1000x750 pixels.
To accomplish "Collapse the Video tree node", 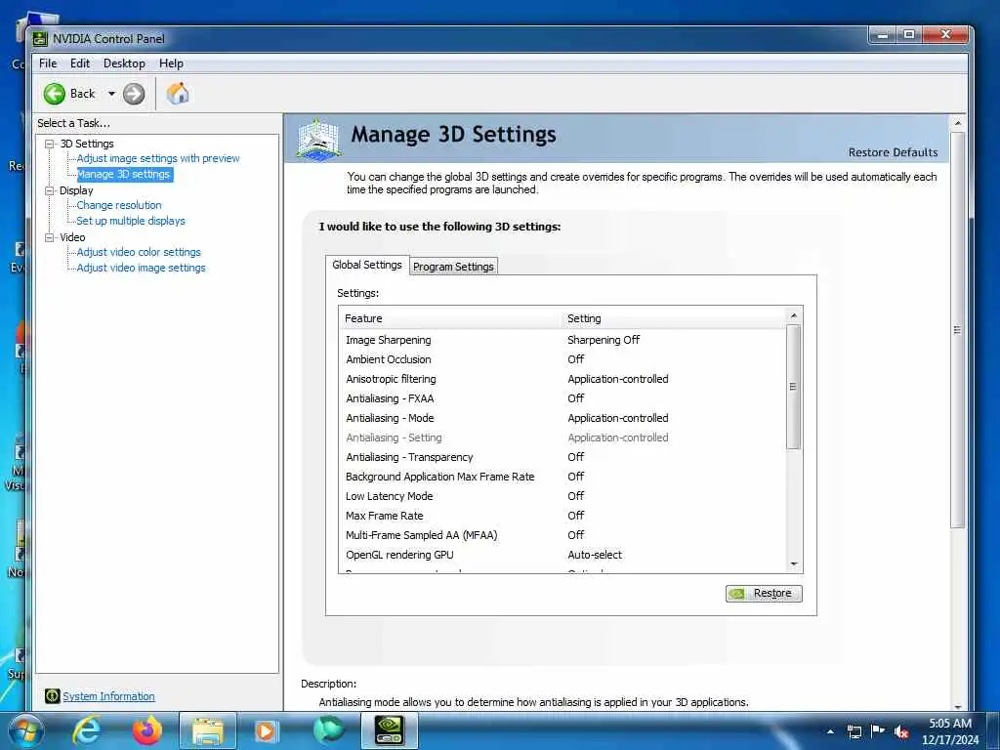I will (50, 237).
